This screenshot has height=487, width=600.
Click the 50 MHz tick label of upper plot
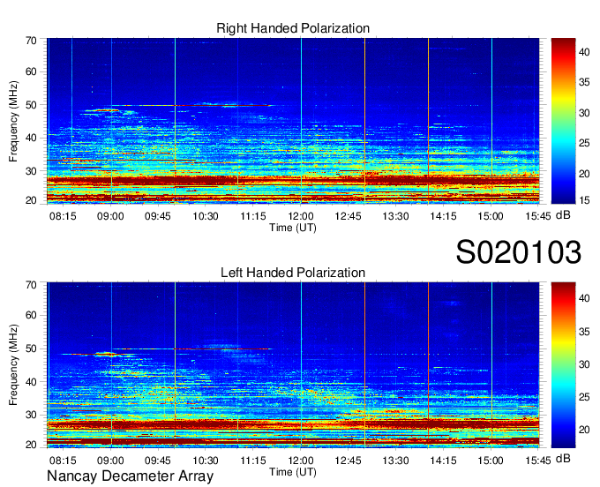(31, 105)
